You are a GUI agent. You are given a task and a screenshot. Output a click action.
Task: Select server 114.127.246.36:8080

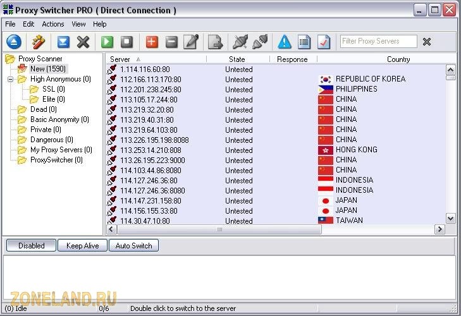152,190
